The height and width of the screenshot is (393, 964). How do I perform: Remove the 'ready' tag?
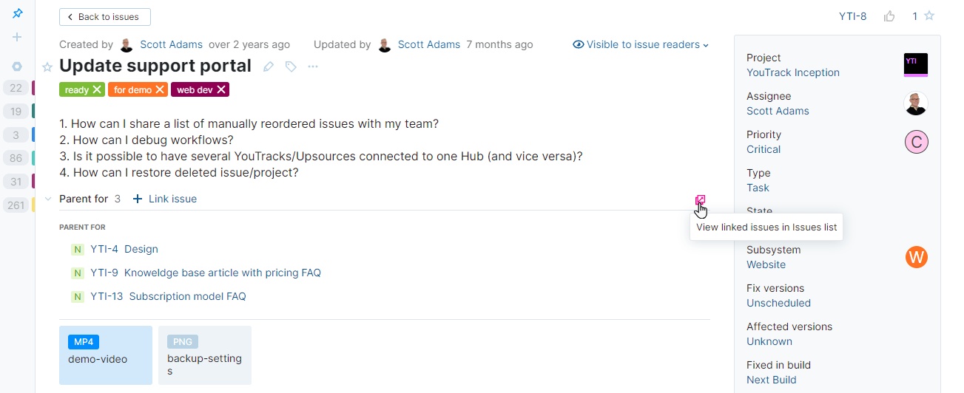[x=96, y=90]
